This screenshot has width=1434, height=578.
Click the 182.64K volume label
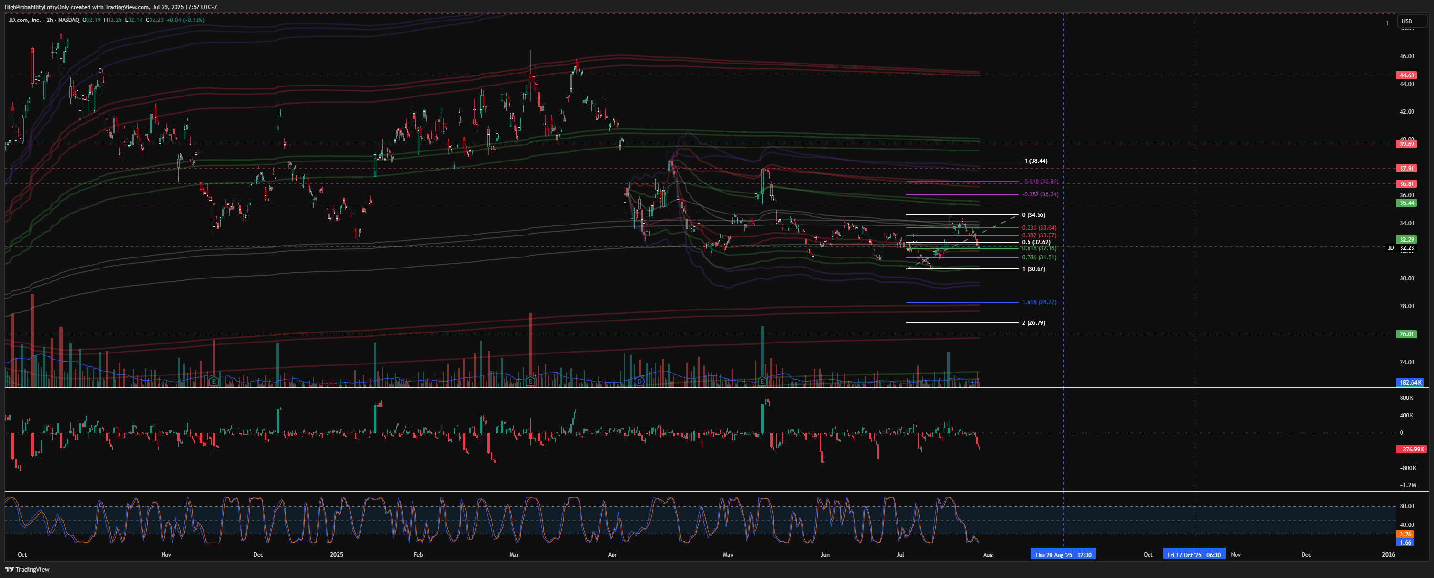point(1411,382)
